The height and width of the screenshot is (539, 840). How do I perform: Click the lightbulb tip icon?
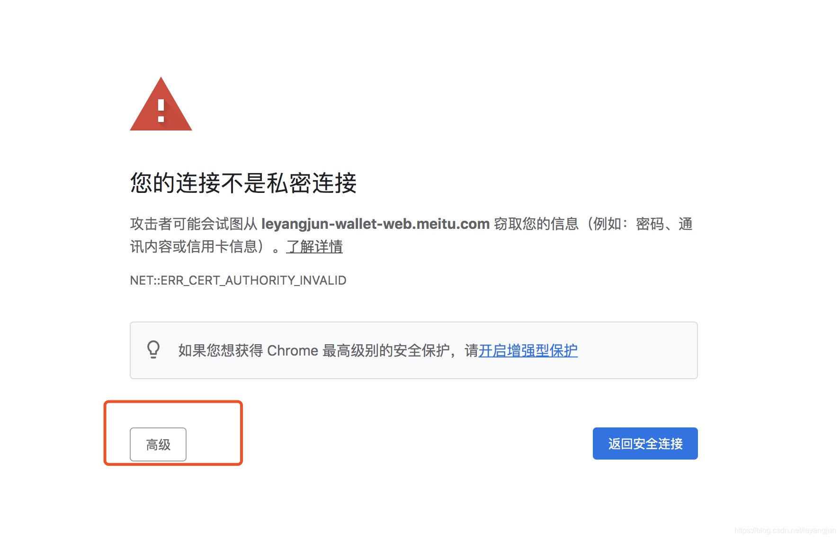click(153, 349)
